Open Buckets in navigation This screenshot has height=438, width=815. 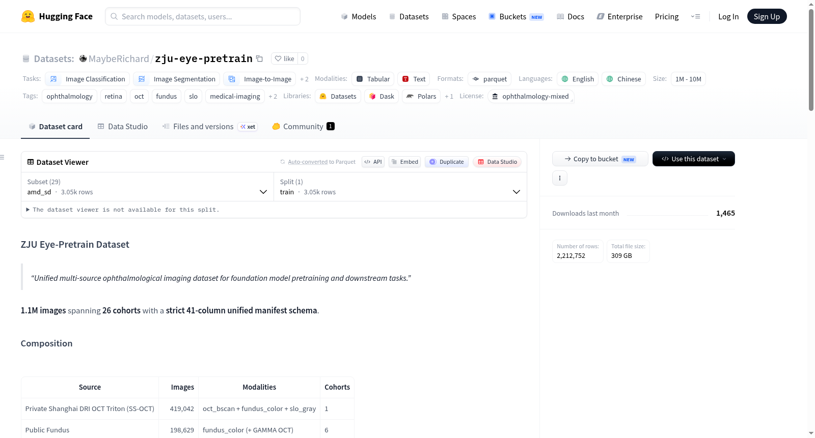click(516, 16)
